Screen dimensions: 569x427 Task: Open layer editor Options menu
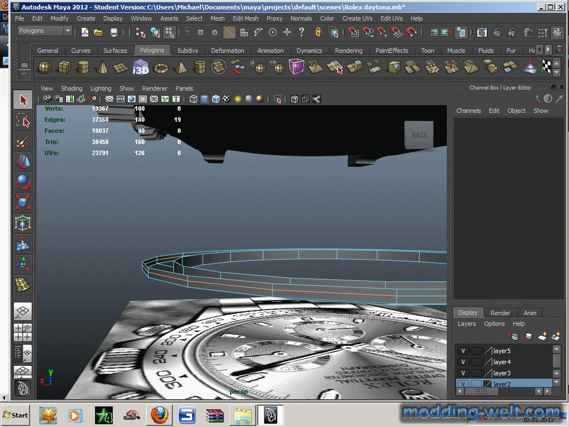click(x=494, y=324)
